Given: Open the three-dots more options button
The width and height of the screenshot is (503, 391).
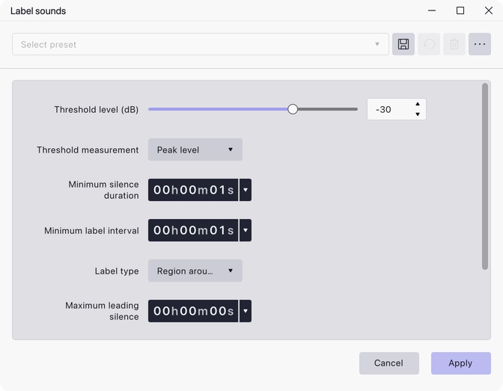Looking at the screenshot, I should pos(480,44).
